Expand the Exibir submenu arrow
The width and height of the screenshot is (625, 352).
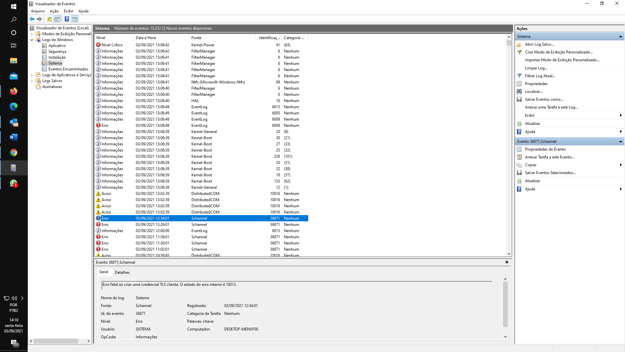pos(621,115)
